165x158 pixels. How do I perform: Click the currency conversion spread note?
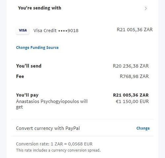pos(58,150)
